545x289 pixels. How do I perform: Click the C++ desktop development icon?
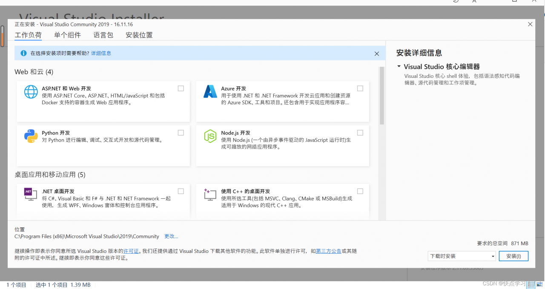pyautogui.click(x=210, y=195)
